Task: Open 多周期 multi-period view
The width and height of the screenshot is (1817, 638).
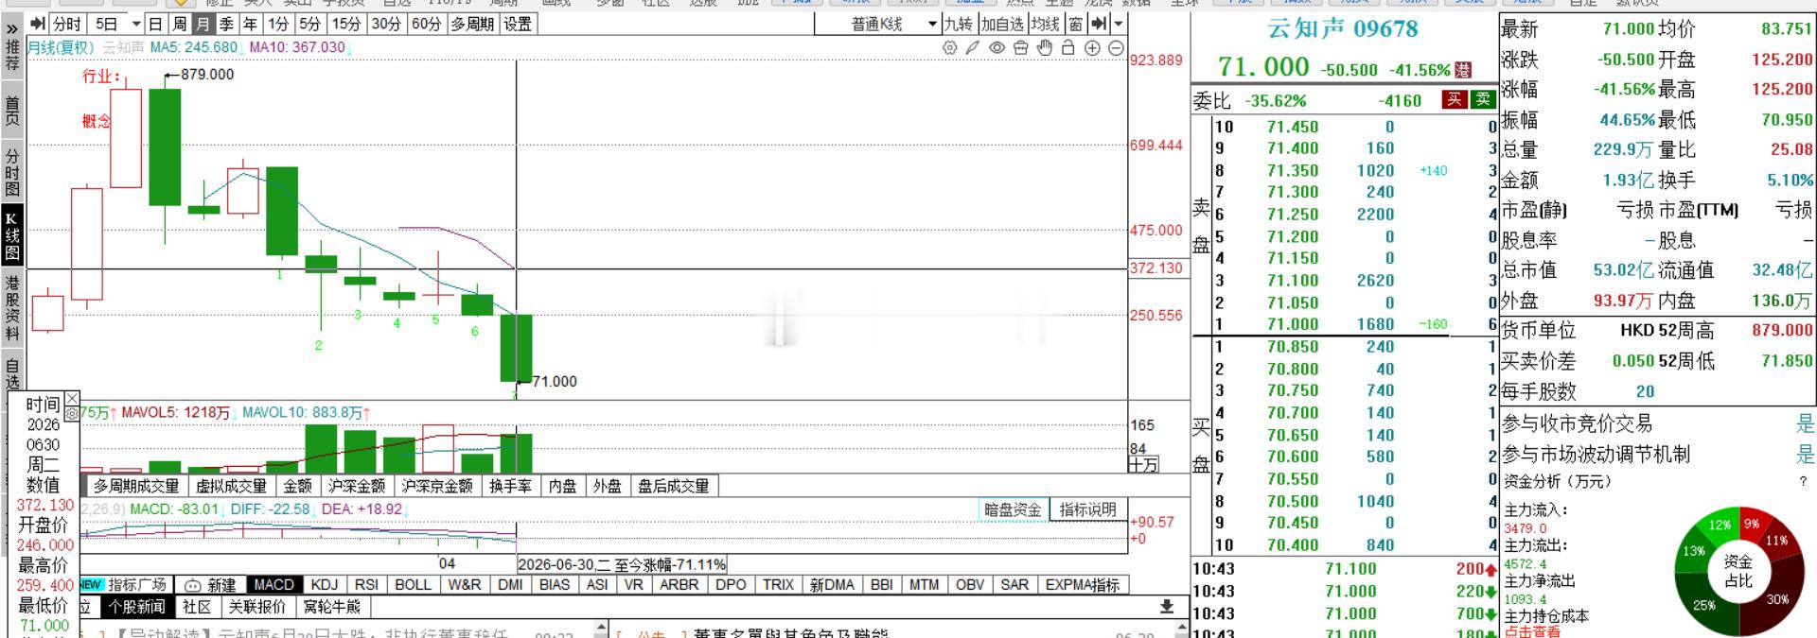Action: click(473, 24)
